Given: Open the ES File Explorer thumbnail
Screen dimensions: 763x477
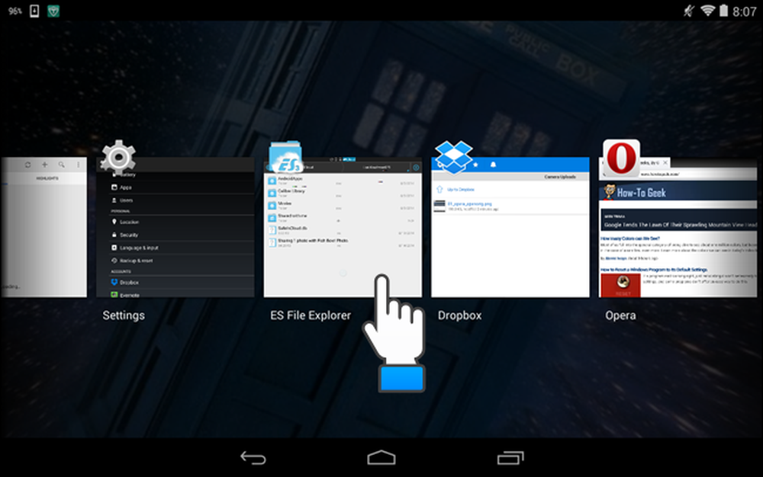Looking at the screenshot, I should click(x=343, y=227).
